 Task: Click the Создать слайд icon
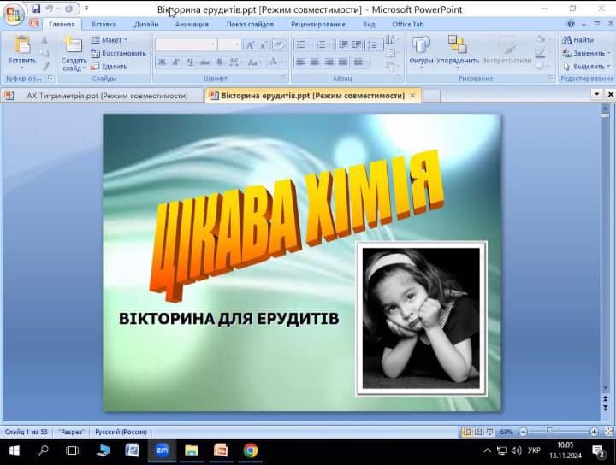click(74, 46)
